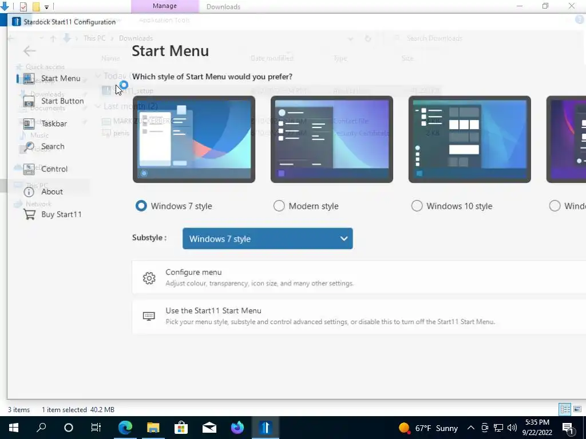Open Cortana from the taskbar
This screenshot has width=586, height=439.
point(69,428)
